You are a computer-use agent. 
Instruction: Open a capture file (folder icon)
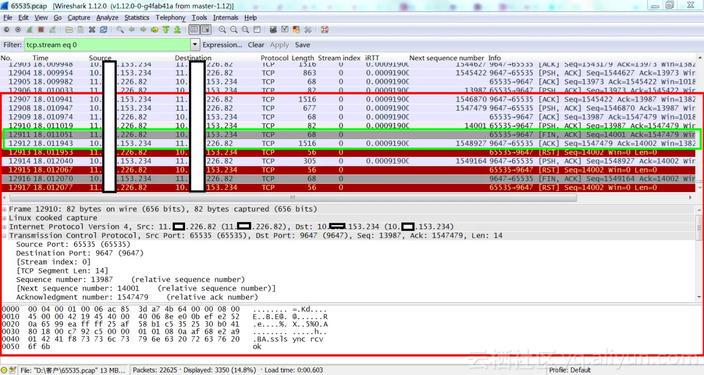click(69, 30)
